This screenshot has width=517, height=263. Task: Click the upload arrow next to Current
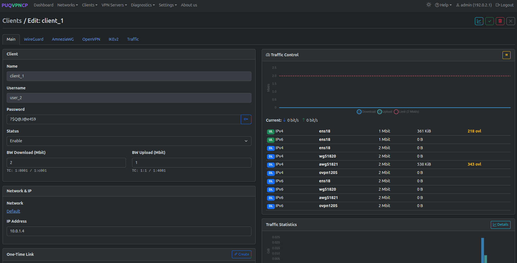tap(304, 120)
